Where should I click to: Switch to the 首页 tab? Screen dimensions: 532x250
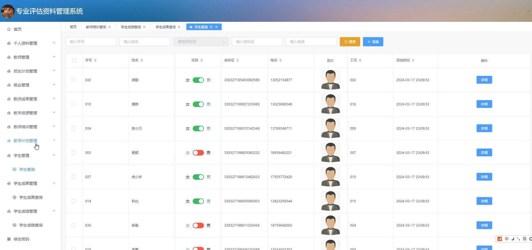[x=73, y=27]
